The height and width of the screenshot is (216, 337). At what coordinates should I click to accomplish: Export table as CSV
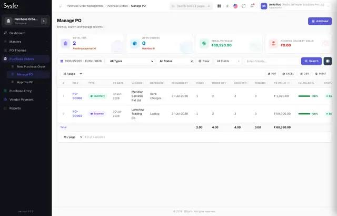coord(304,74)
